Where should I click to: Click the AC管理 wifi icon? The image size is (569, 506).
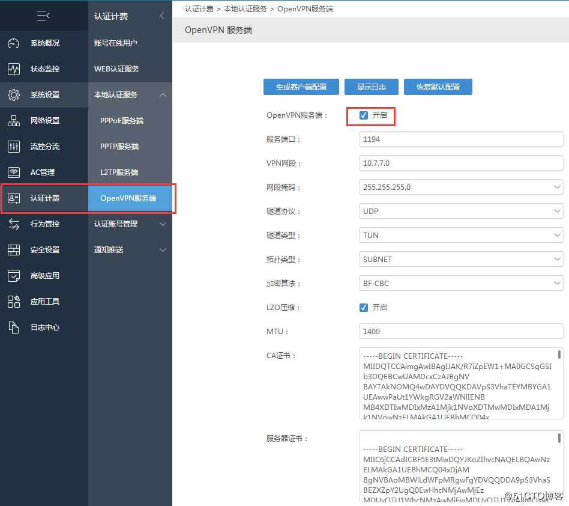tap(14, 172)
